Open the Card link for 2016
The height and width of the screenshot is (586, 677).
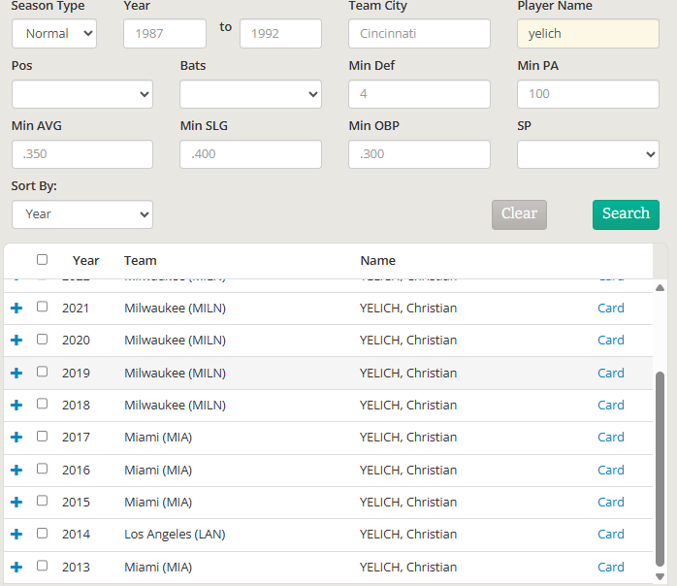610,470
